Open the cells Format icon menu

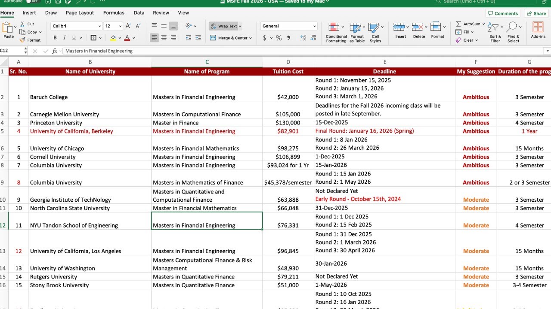point(436,27)
